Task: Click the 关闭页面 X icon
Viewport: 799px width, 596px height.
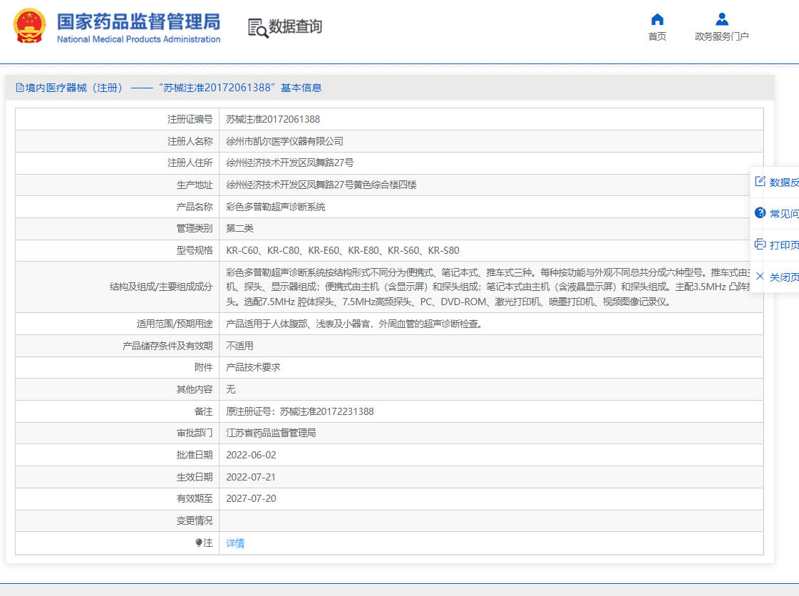Action: point(760,276)
